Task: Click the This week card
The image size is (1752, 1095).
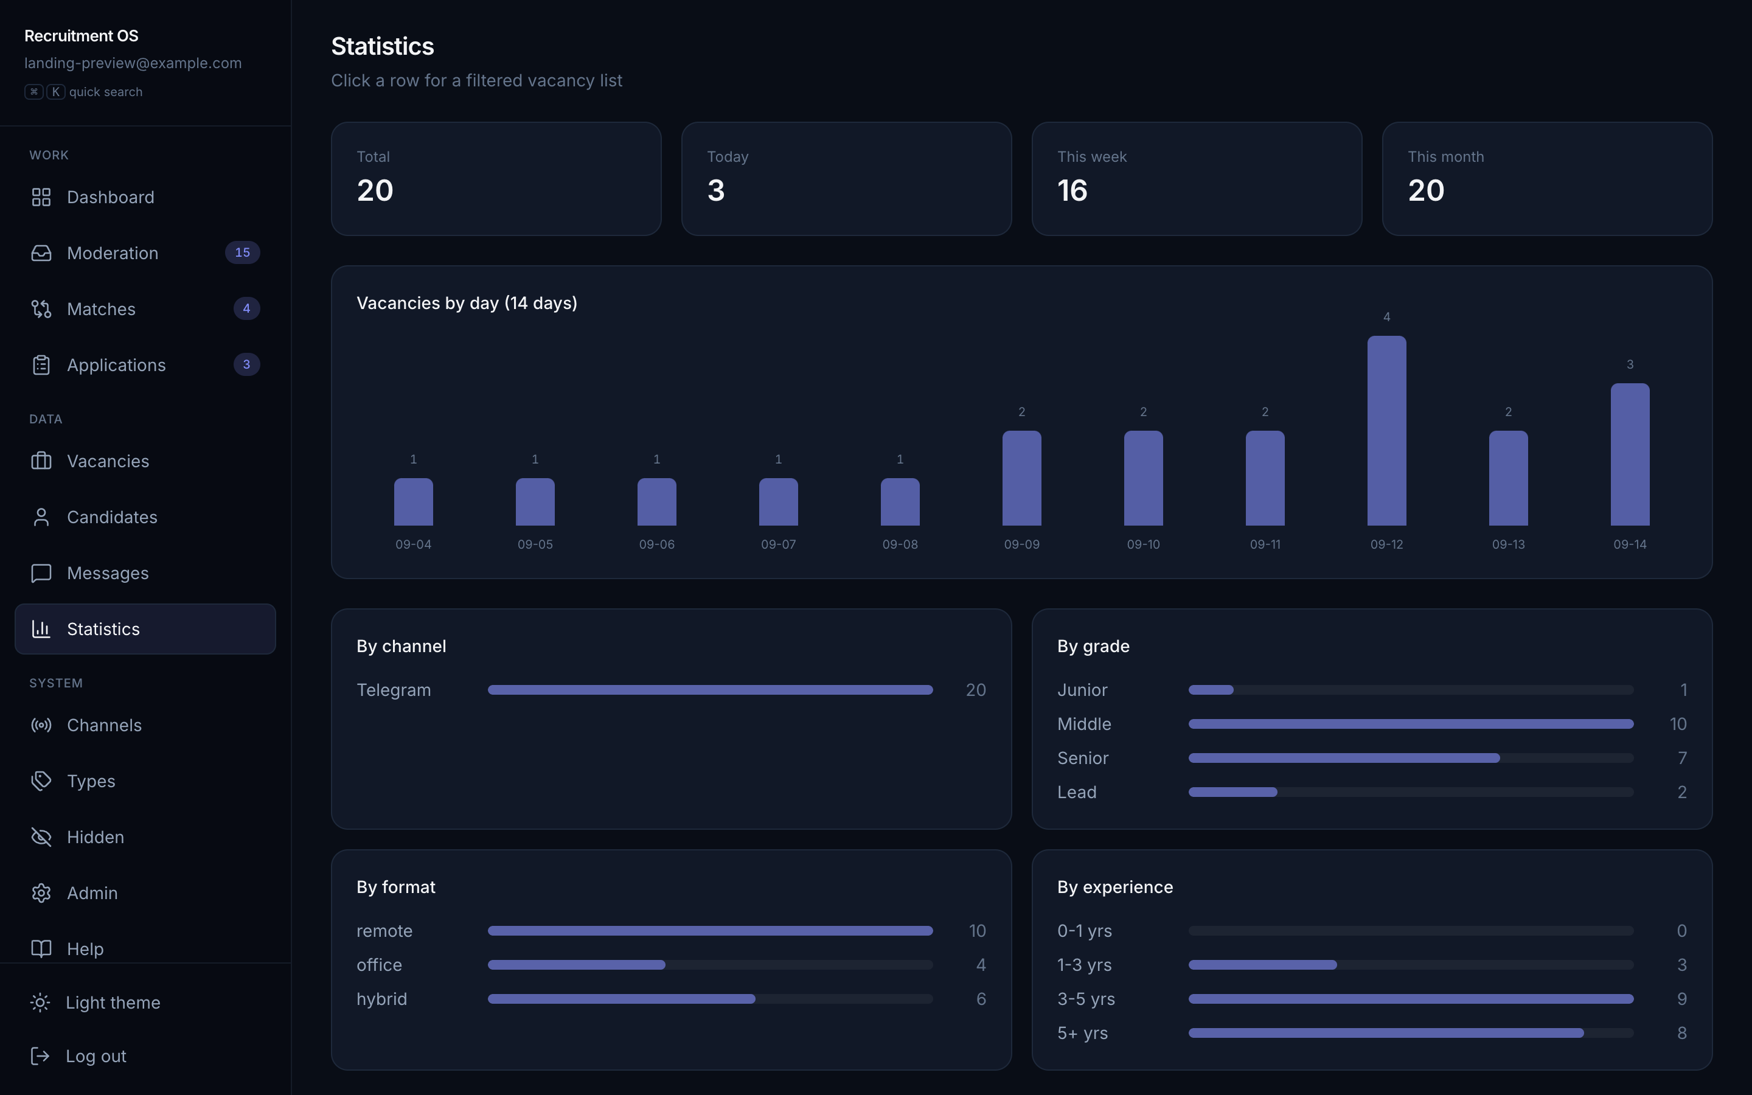Action: click(x=1197, y=179)
